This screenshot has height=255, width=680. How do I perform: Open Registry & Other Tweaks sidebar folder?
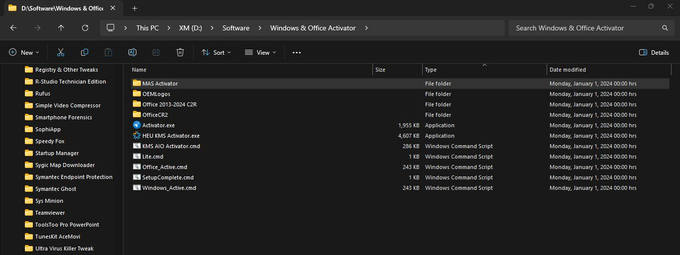(62, 69)
